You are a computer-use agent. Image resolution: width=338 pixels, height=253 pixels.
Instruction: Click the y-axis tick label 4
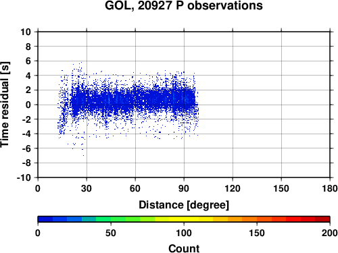pyautogui.click(x=28, y=76)
